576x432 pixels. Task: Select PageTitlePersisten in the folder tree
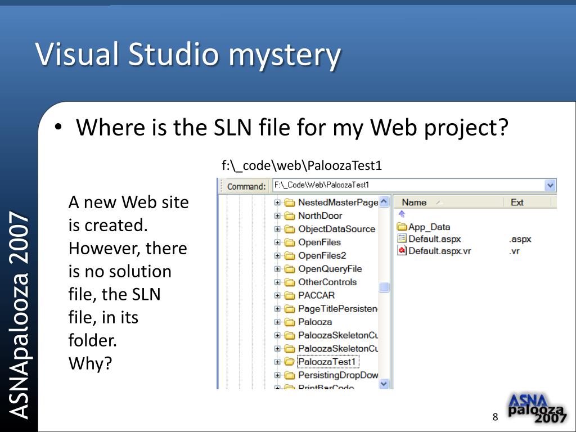coord(338,309)
